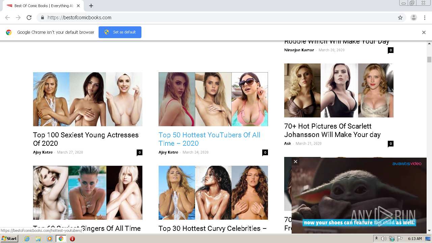This screenshot has height=243, width=432.
Task: Open Ajay Katre under Hottest YouTubers article
Action: point(168,152)
